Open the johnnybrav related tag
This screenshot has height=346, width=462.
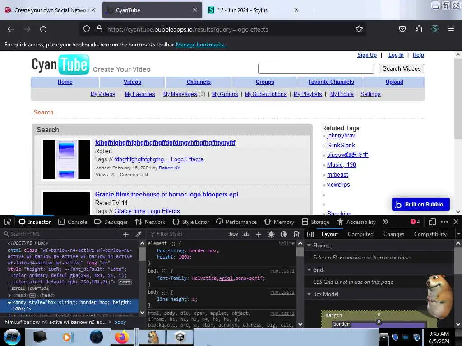[x=341, y=136]
